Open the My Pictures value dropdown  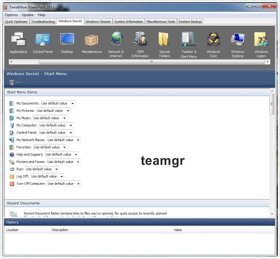[53, 111]
